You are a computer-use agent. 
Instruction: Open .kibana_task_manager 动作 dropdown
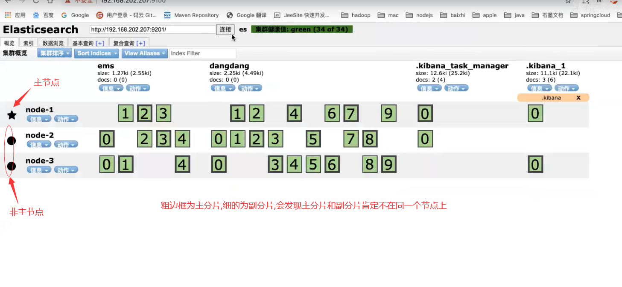[456, 88]
